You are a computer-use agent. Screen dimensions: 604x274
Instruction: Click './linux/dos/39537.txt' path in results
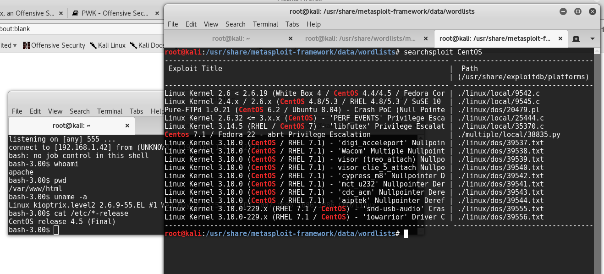pos(500,143)
